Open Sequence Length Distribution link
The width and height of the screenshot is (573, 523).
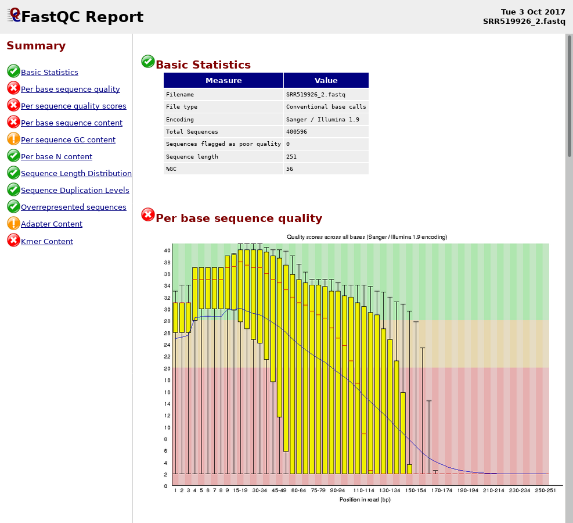76,174
